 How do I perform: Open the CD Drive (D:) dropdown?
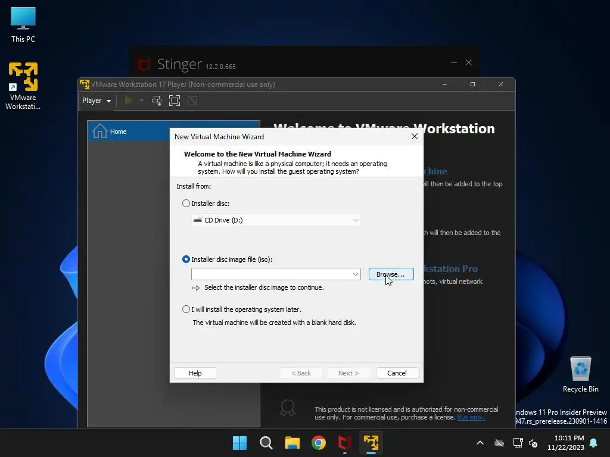pos(276,220)
